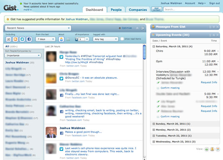This screenshot has height=160, width=223.
Task: Open the Any tag dropdown
Action: click(105, 39)
